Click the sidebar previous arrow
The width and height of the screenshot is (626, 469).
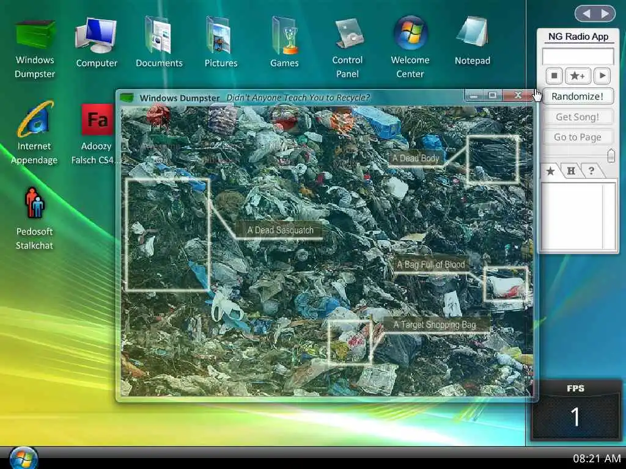coord(586,14)
